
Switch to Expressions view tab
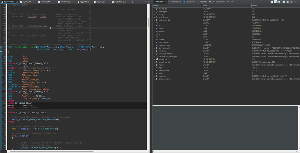point(189,2)
